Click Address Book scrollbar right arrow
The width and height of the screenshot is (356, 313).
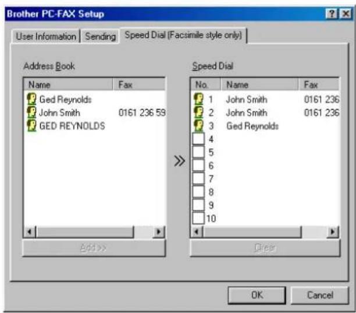coord(158,232)
